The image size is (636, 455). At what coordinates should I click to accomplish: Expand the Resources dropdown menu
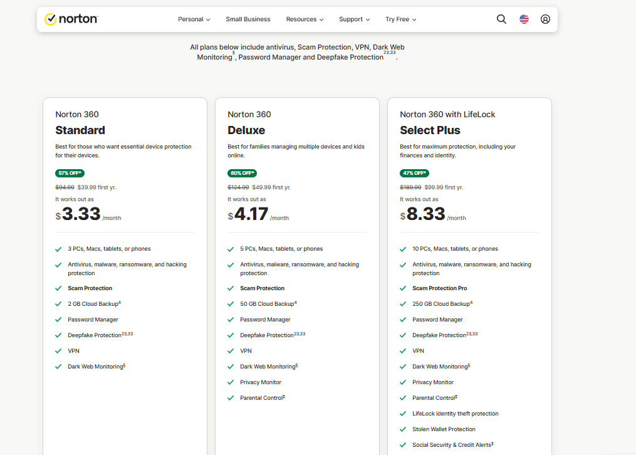coord(305,19)
